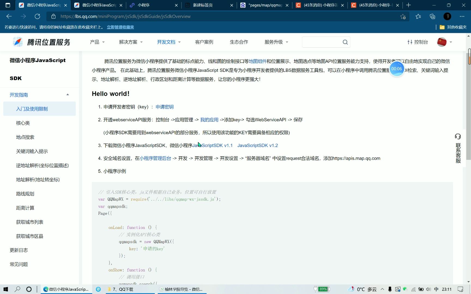Screen dimensions: 471x294
Task: Select 地点搜索 in the sidebar
Action: click(25, 137)
